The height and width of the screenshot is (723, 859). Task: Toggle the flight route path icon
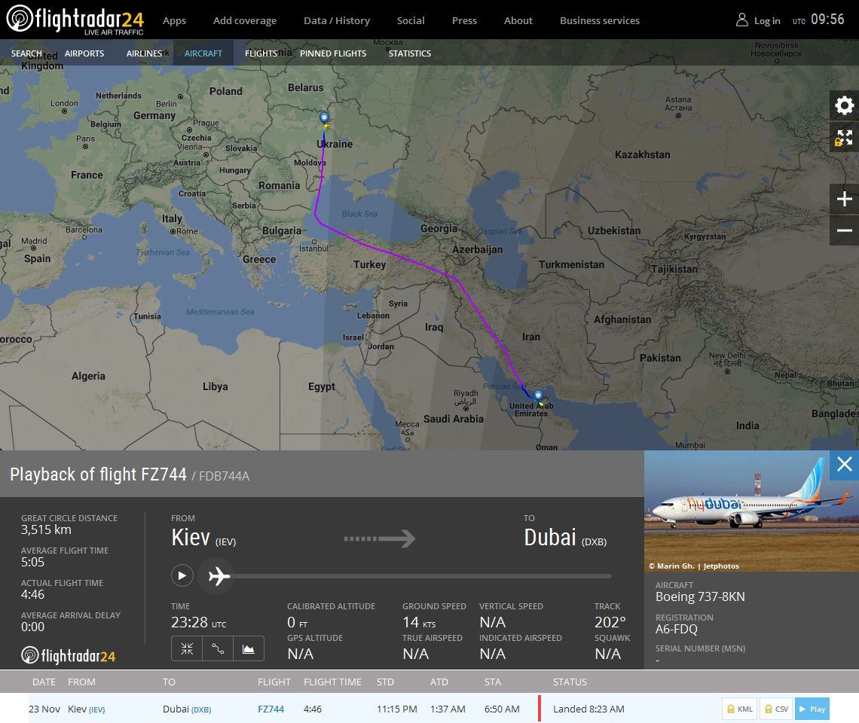tap(218, 648)
